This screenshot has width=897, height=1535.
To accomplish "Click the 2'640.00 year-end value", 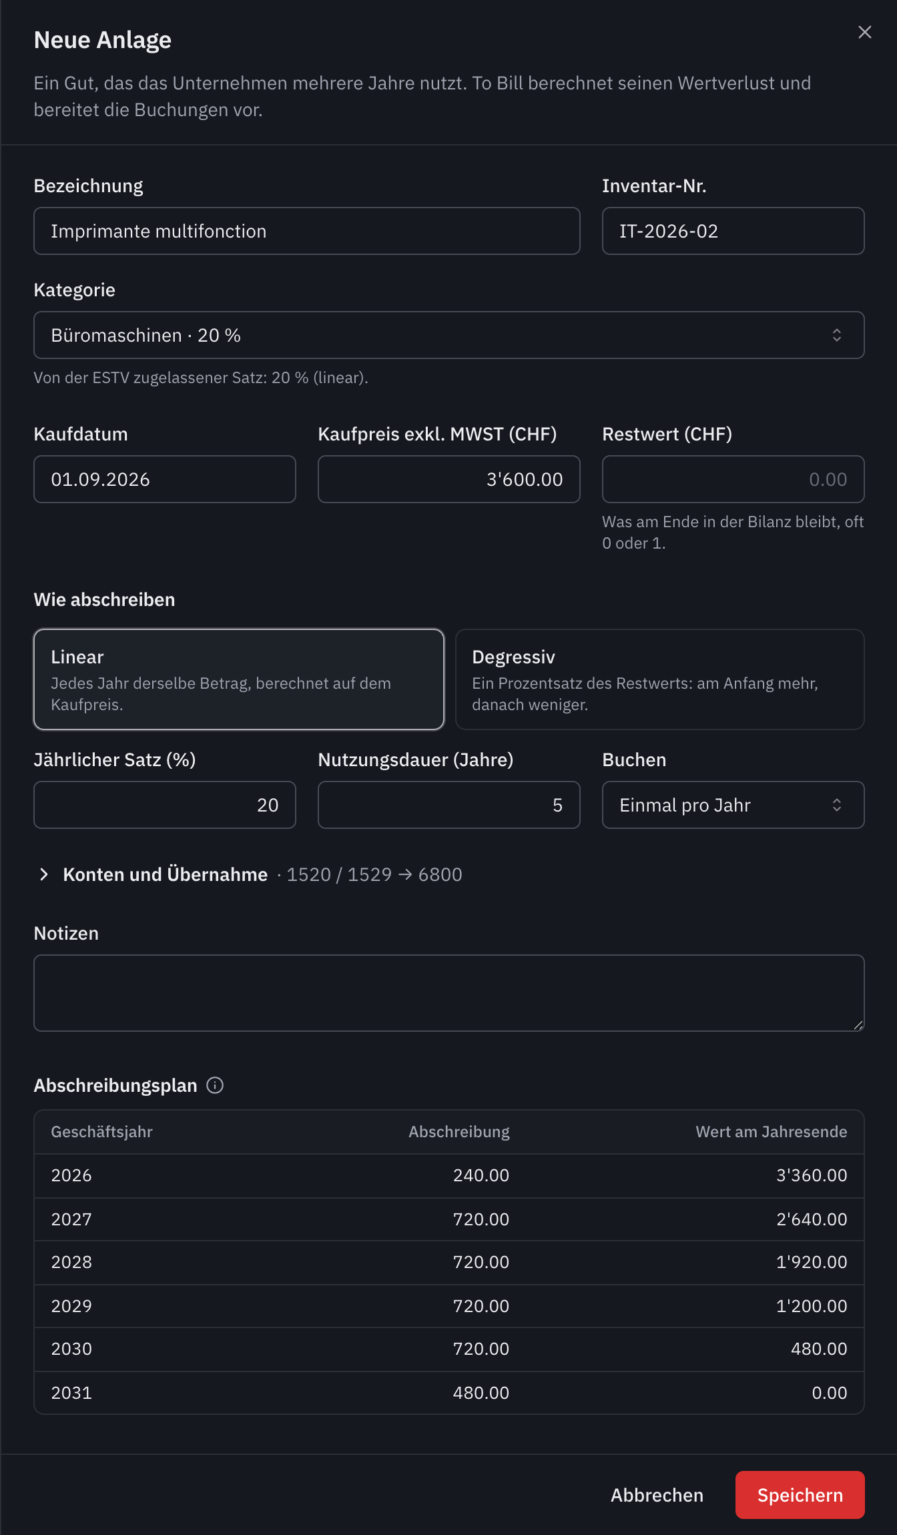I will pos(812,1219).
